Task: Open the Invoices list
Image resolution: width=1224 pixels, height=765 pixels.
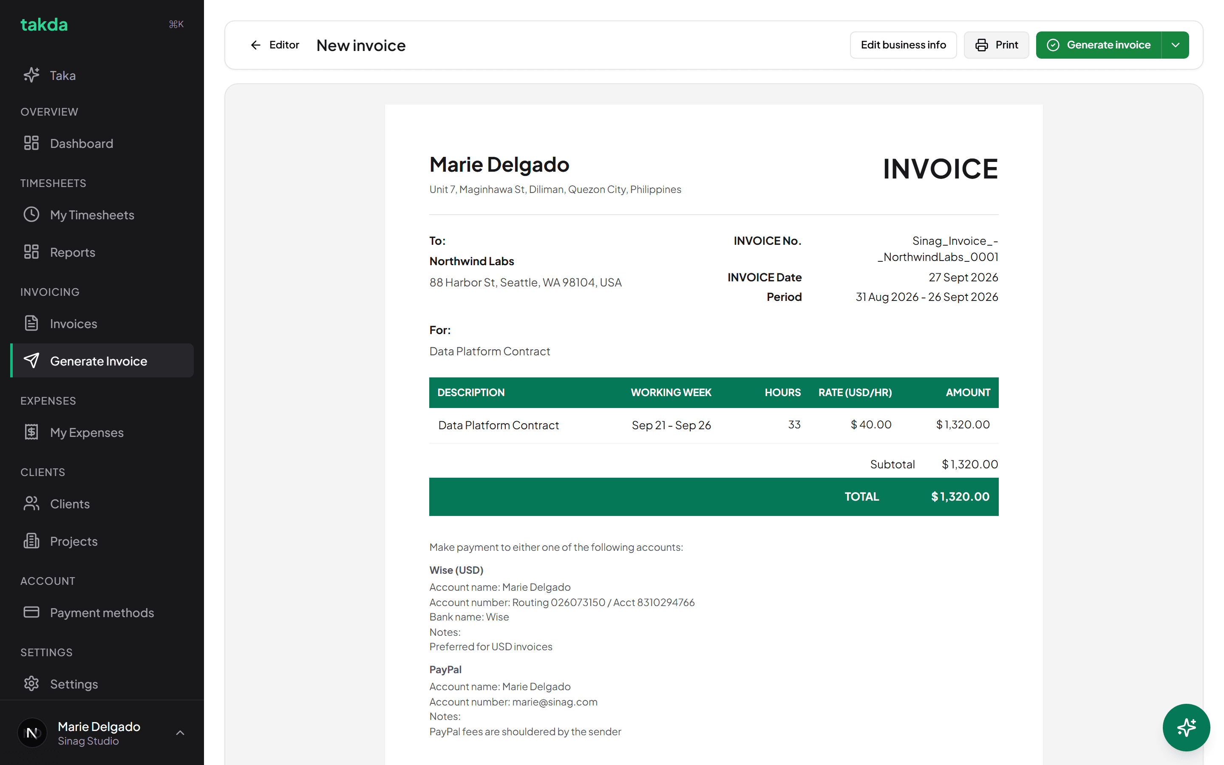Action: pos(102,324)
